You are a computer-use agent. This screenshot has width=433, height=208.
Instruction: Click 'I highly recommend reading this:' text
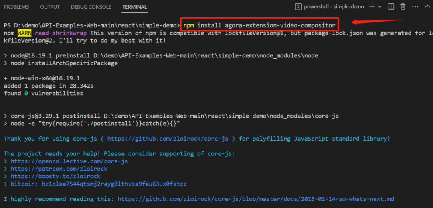[x=59, y=199]
